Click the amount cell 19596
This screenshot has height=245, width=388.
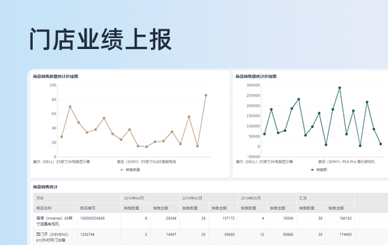(288, 218)
